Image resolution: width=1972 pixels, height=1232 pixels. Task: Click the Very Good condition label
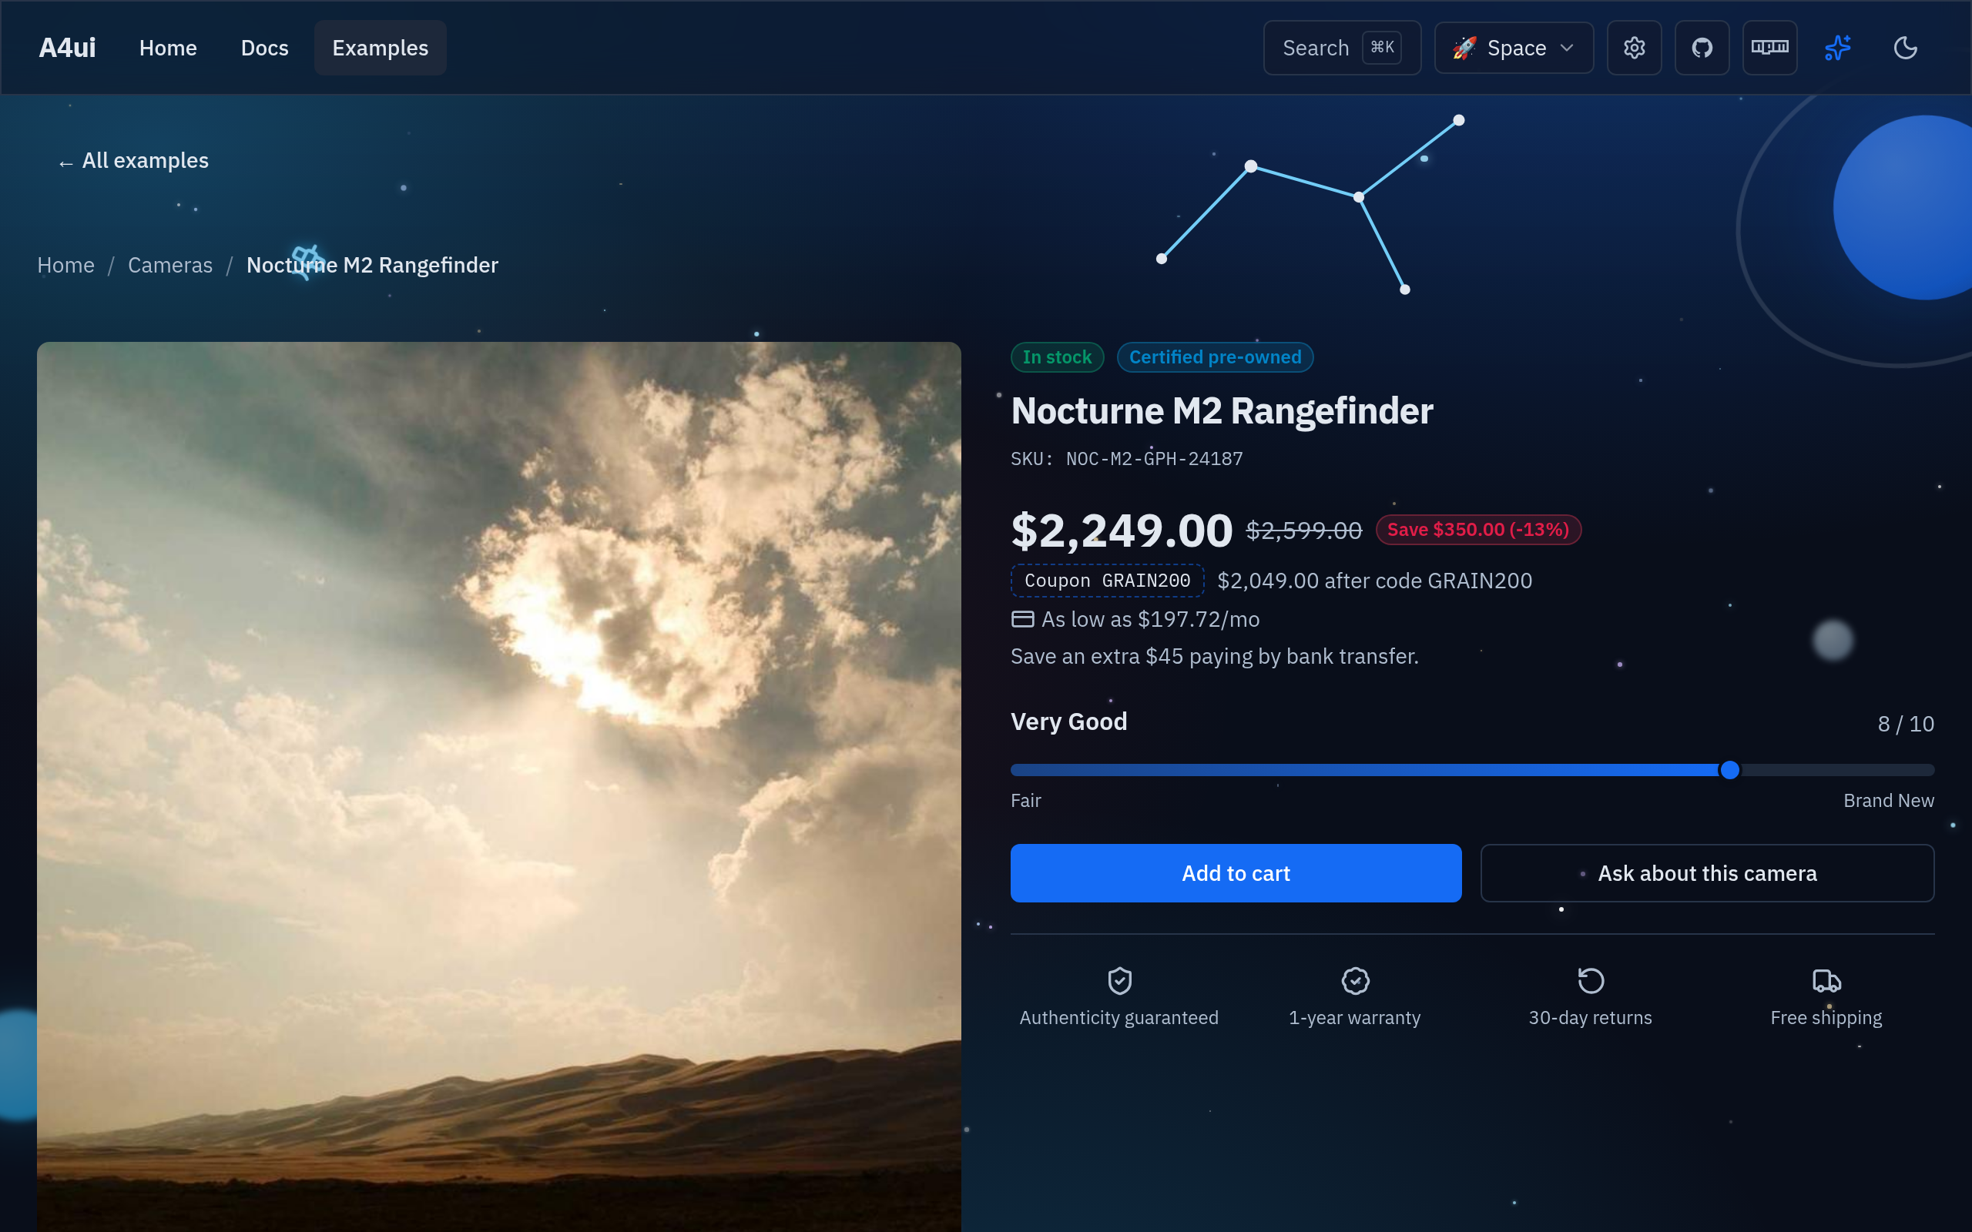1069,722
